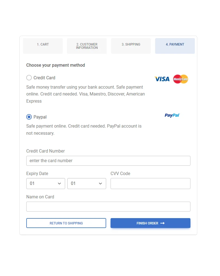The image size is (220, 276).
Task: Click into the CVV Code field
Action: point(150,184)
